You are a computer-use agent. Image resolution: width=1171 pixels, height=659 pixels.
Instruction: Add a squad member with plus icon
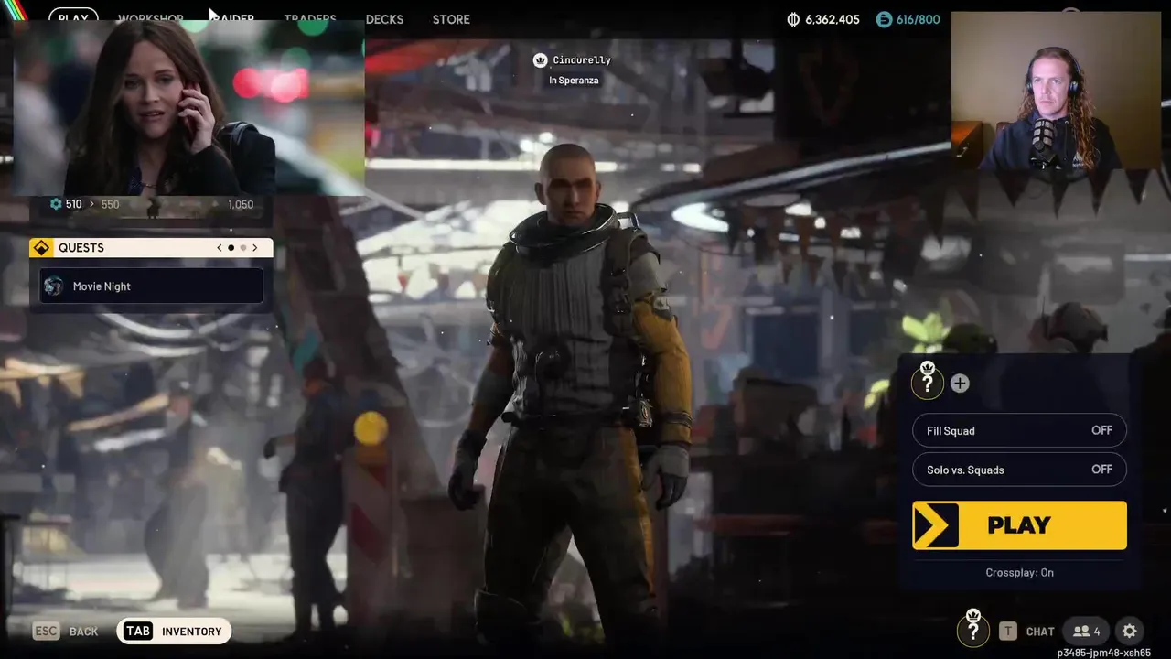click(960, 384)
